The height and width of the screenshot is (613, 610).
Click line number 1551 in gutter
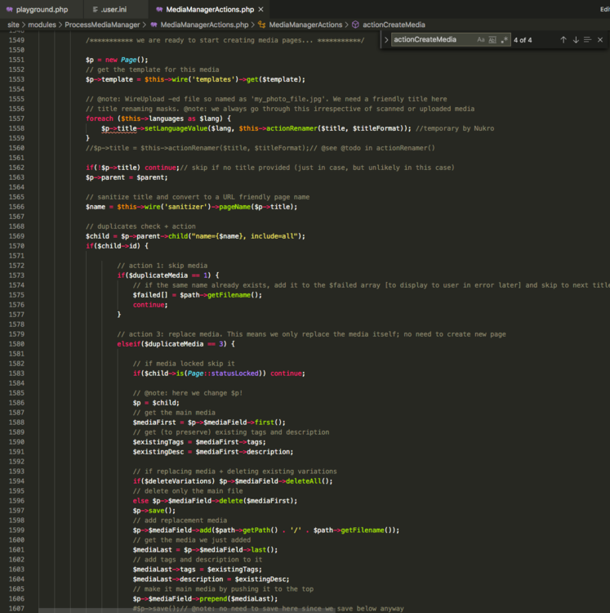click(x=16, y=60)
